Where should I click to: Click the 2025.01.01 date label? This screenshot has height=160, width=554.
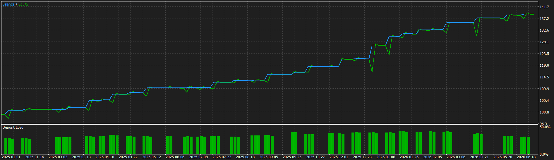11,157
